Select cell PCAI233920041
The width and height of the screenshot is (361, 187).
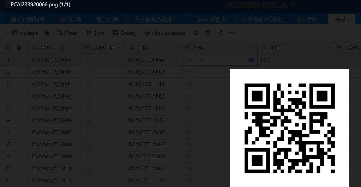[154, 156]
